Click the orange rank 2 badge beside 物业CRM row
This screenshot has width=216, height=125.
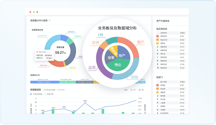(158, 40)
